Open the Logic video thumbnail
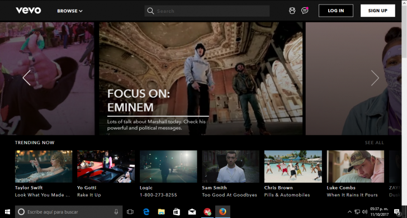The image size is (407, 218). pos(168,167)
